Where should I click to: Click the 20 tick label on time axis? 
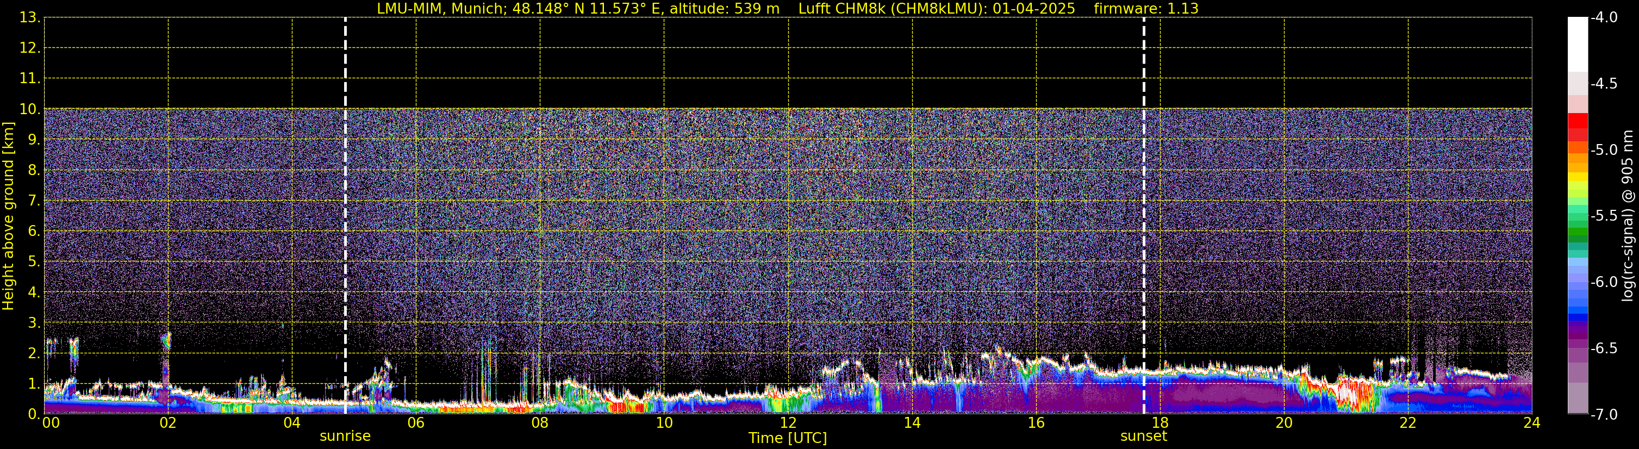[1284, 423]
